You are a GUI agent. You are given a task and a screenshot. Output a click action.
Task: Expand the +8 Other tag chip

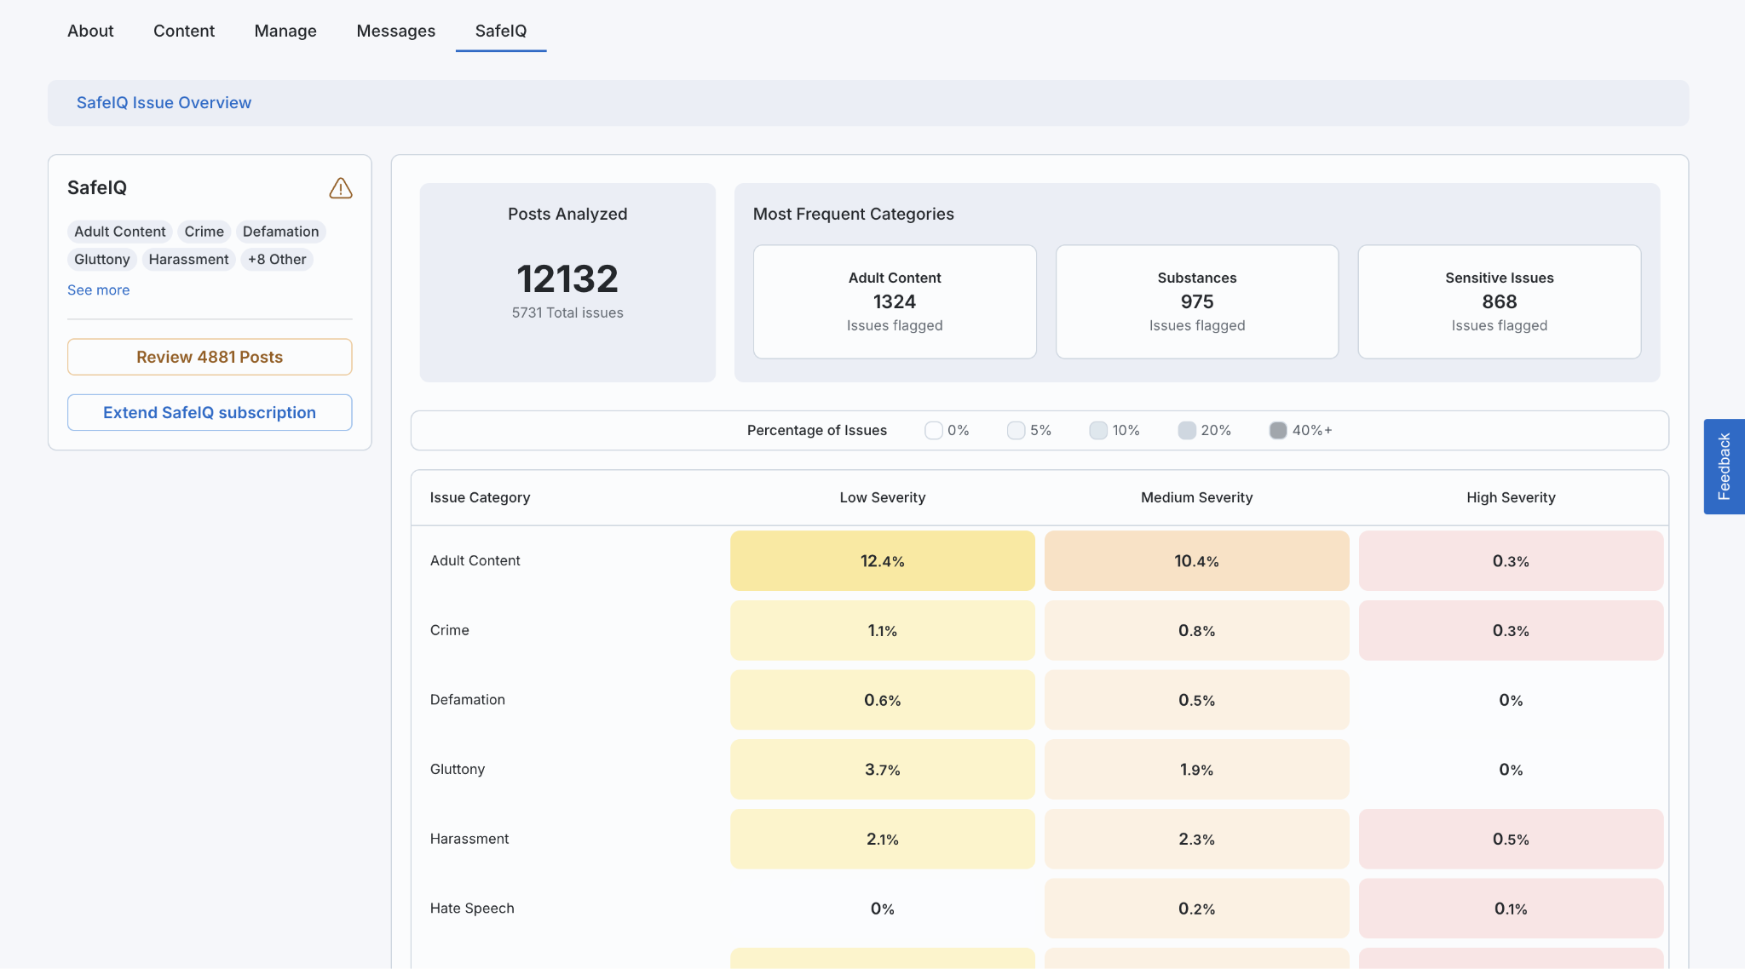277,260
